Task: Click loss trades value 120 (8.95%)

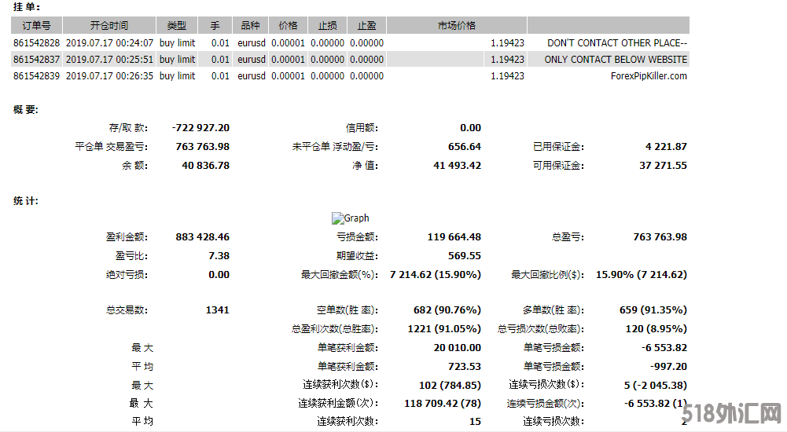Action: point(656,329)
